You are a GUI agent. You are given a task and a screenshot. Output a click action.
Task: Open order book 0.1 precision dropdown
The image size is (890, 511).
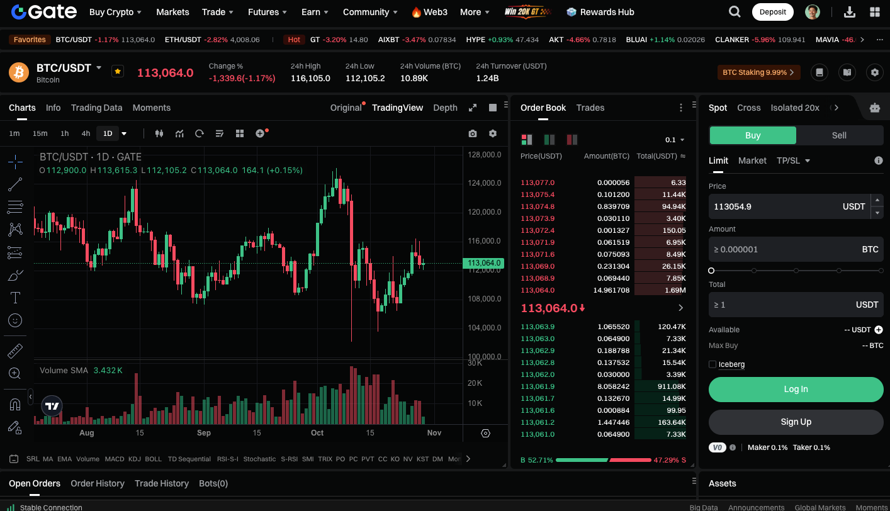coord(675,140)
